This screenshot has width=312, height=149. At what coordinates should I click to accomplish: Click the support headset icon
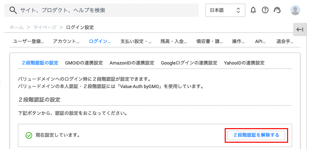277,10
